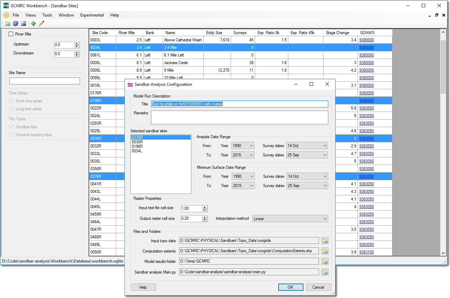Click the scrollbar down arrow in Sandbar Sites
Screen dimensions: 450x298
[444, 253]
